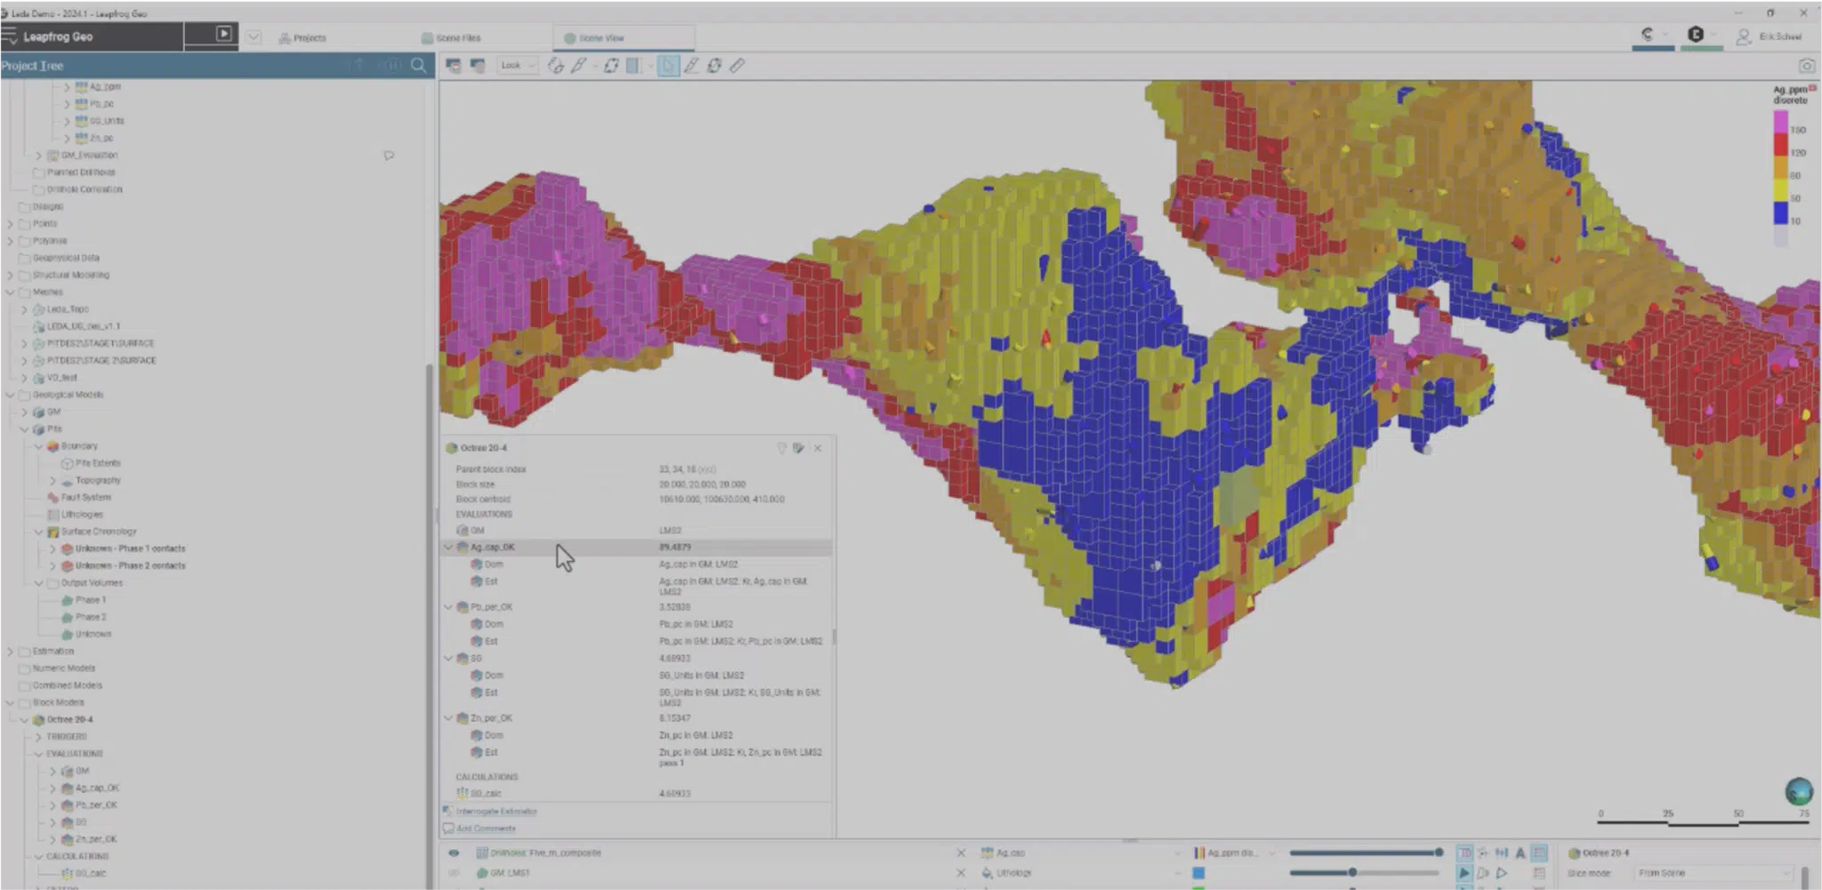The image size is (1822, 890).
Task: Click the Add Comments link
Action: (486, 829)
